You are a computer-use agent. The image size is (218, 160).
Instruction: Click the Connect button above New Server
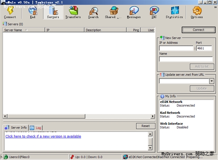tap(199, 30)
